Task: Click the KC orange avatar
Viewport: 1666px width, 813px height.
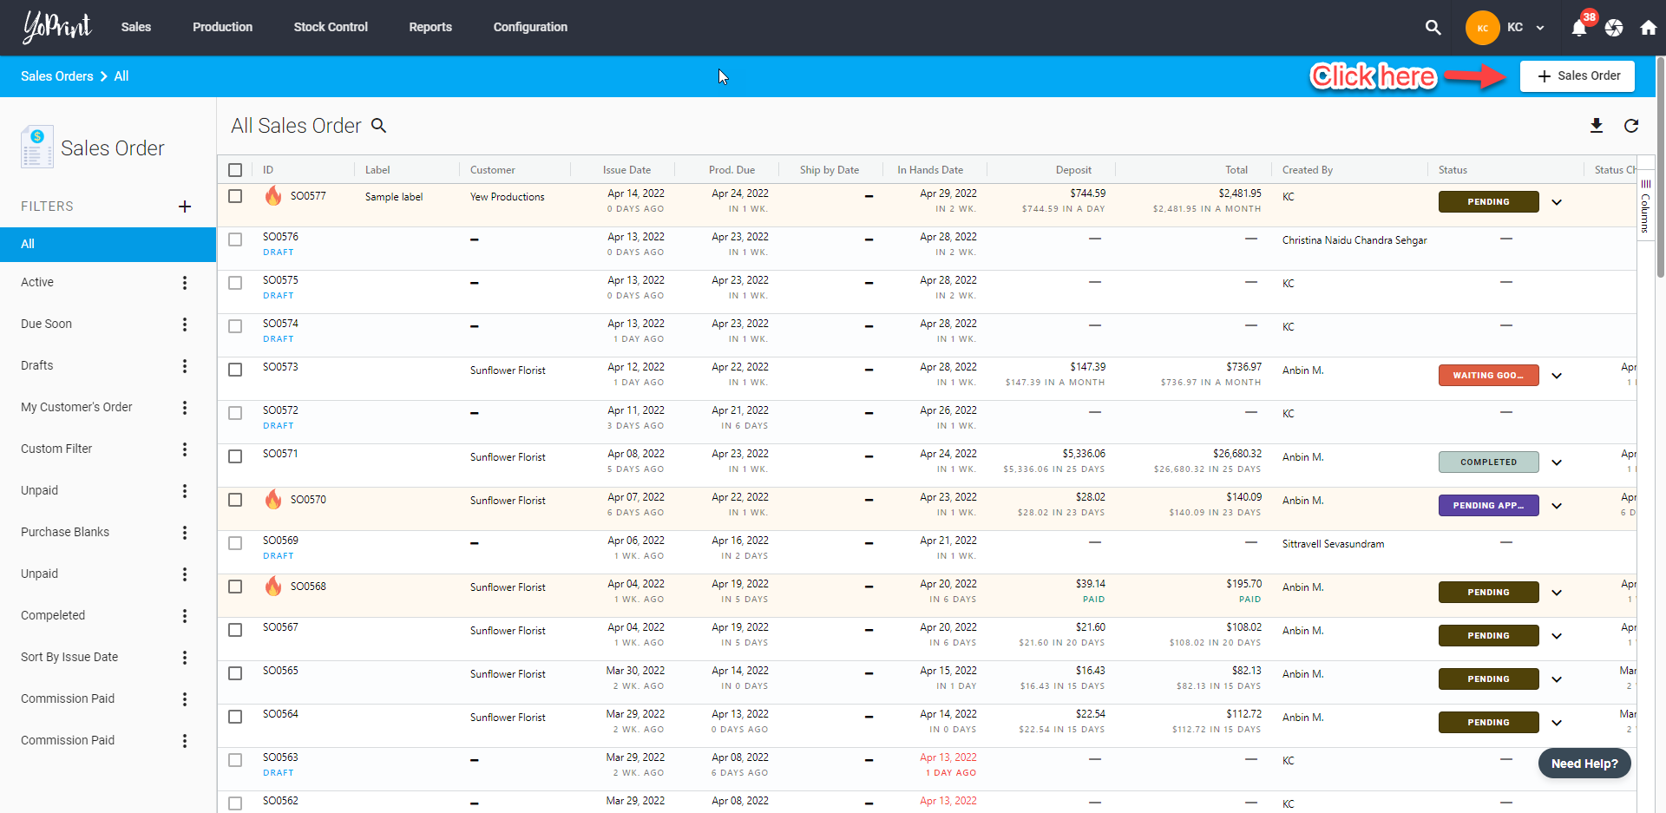Action: tap(1483, 28)
